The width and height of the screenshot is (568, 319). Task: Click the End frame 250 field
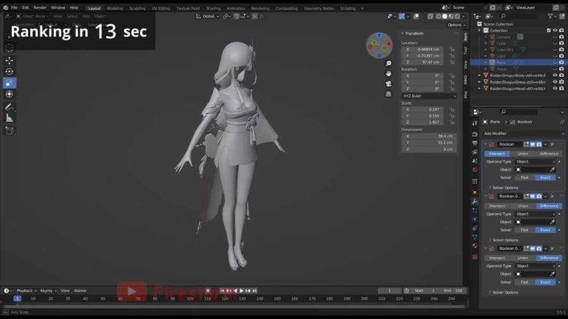click(452, 291)
